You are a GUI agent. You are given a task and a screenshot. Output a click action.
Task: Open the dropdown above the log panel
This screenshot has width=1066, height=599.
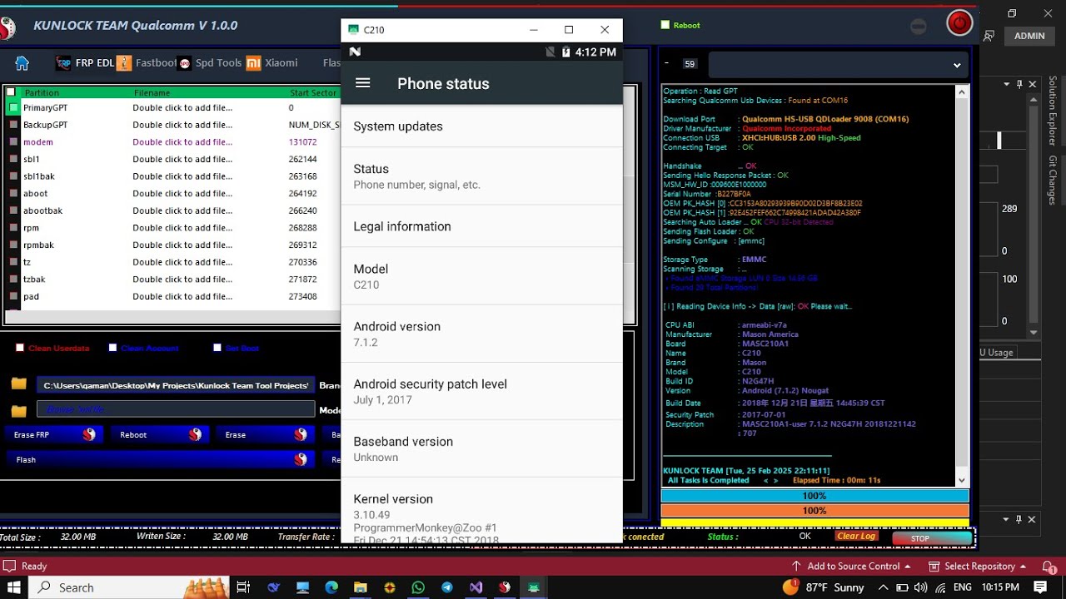click(x=957, y=65)
